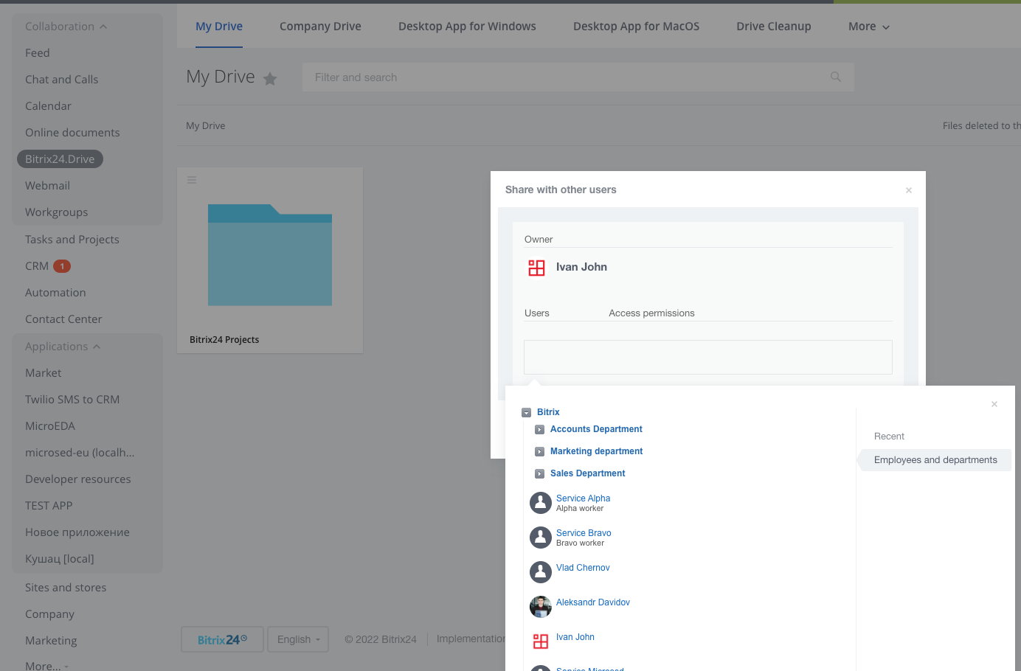Switch to Company Drive tab

point(320,27)
